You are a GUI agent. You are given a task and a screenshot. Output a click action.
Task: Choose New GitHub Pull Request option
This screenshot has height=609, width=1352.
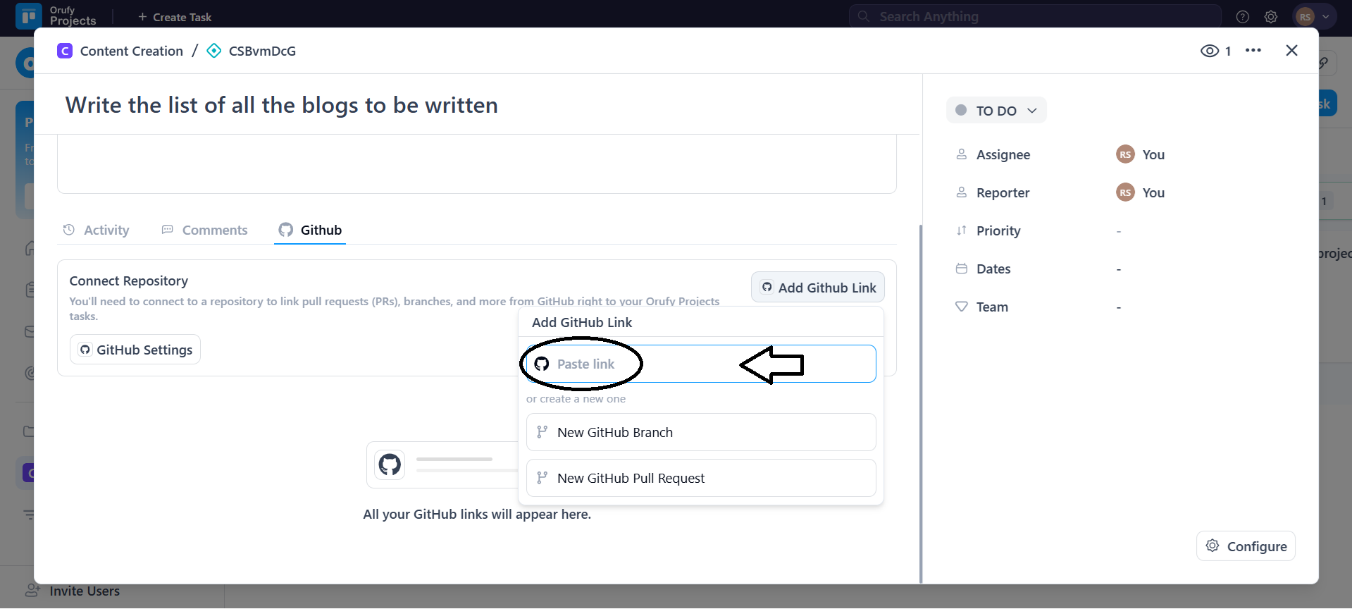click(x=701, y=478)
